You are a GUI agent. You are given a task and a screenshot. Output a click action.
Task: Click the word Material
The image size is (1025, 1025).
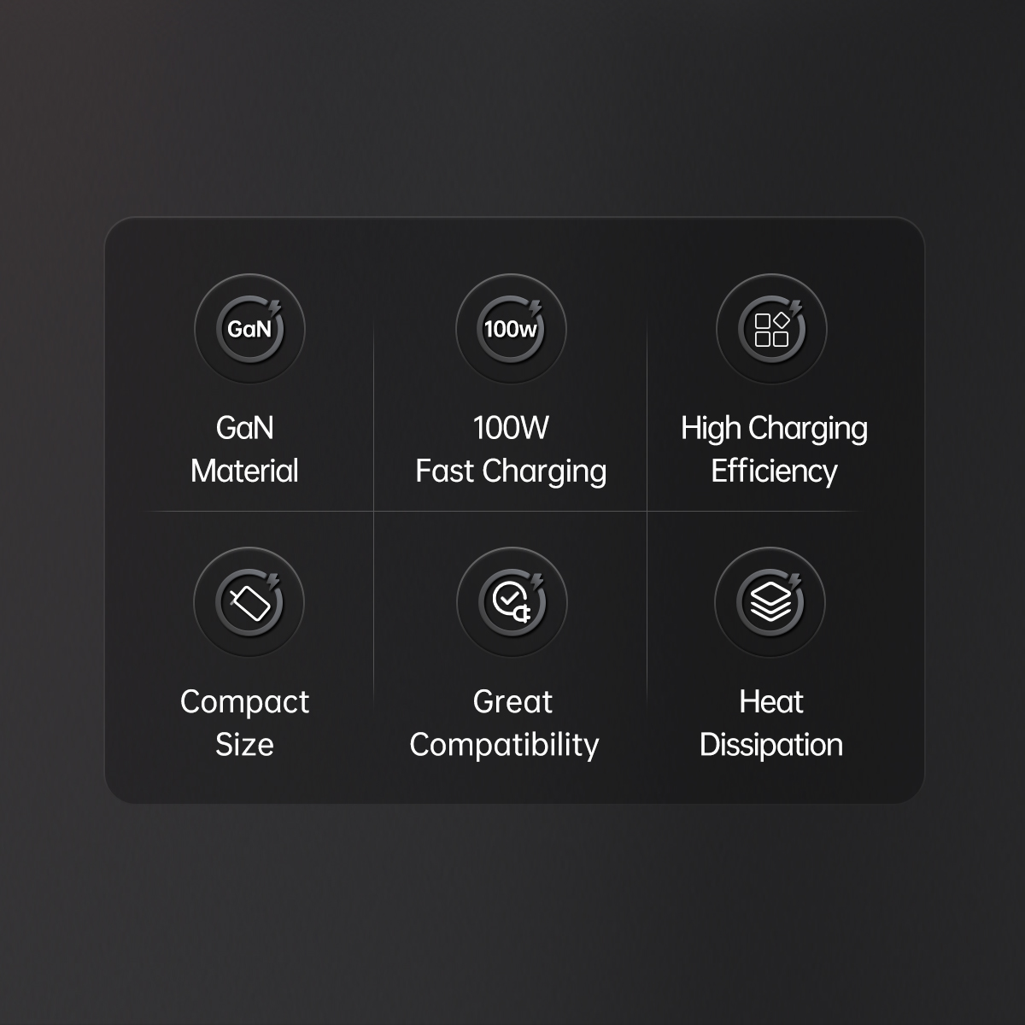244,471
